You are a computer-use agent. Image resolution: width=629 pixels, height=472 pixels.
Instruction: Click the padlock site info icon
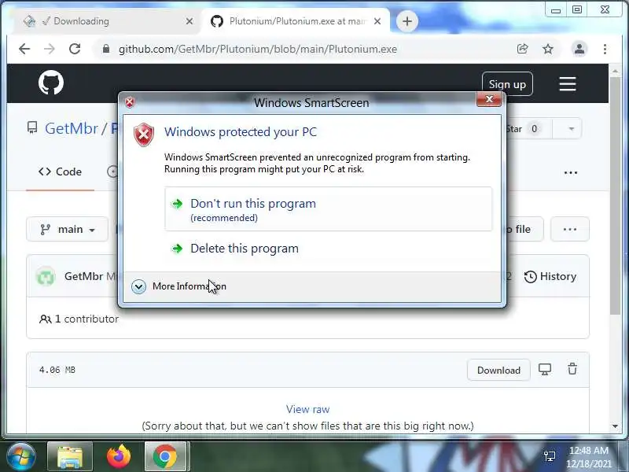coord(106,49)
